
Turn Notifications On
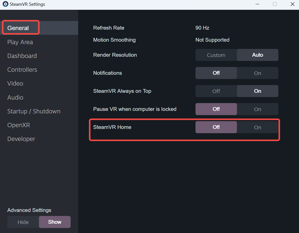258,73
